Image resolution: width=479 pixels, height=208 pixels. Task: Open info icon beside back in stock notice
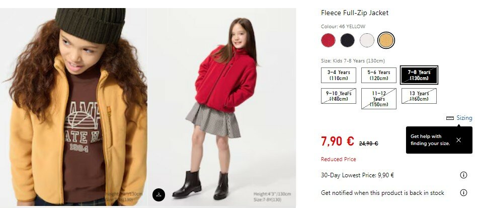click(x=463, y=193)
